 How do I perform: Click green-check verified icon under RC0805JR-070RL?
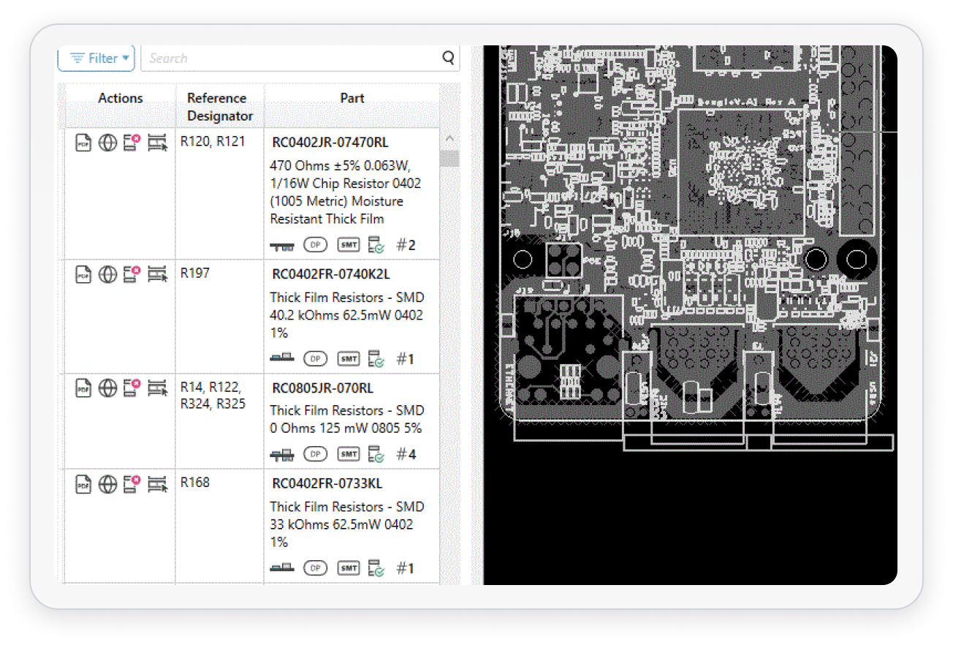click(376, 454)
